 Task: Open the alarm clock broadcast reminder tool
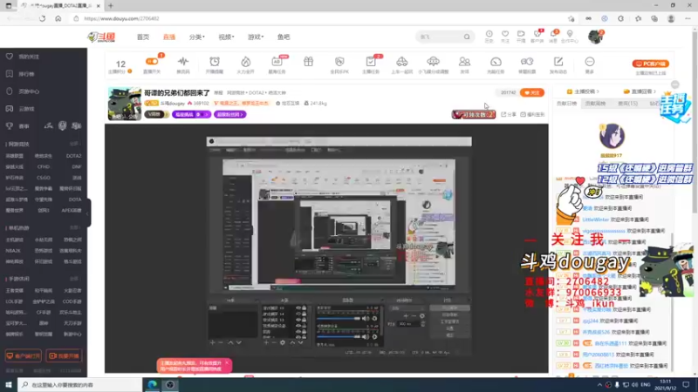click(215, 64)
